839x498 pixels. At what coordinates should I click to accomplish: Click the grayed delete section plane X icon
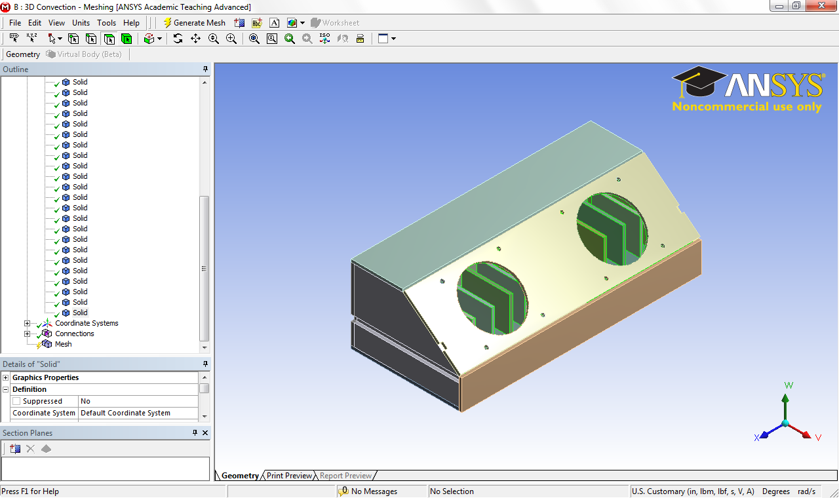pyautogui.click(x=30, y=449)
